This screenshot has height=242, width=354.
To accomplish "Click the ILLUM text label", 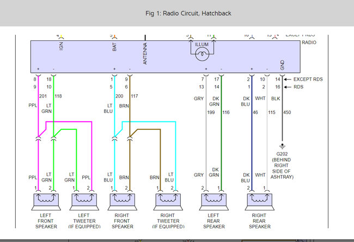I will click(x=202, y=45).
